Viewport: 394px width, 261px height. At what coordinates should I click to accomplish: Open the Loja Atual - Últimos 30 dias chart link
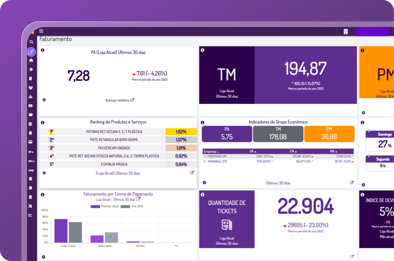pos(118,199)
